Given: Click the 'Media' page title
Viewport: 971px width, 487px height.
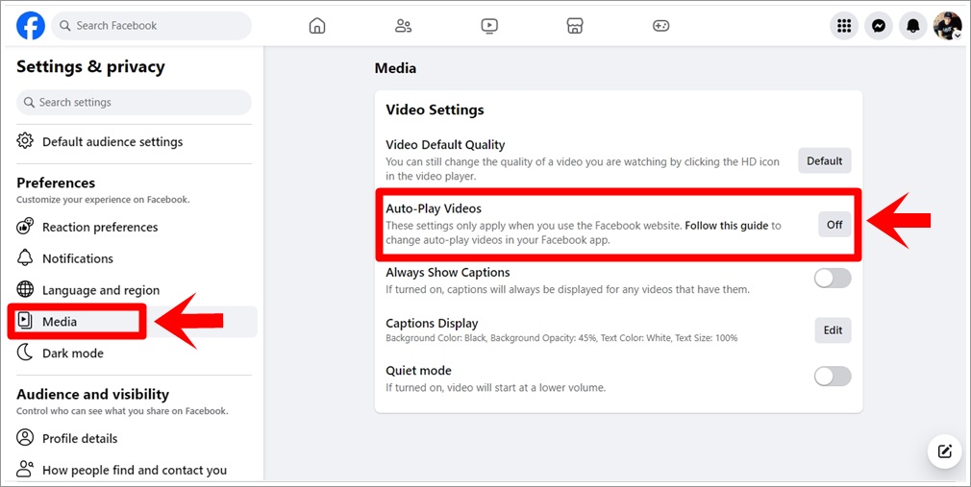Looking at the screenshot, I should (395, 69).
